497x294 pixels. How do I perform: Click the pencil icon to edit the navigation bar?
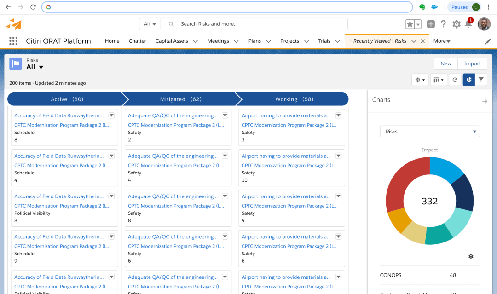[488, 41]
